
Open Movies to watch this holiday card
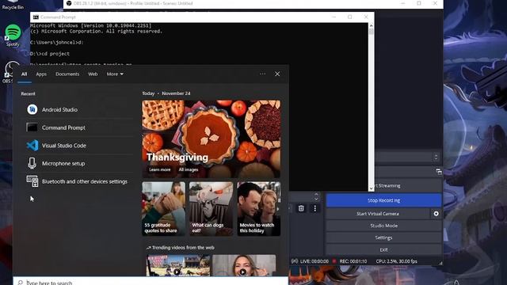coord(259,208)
